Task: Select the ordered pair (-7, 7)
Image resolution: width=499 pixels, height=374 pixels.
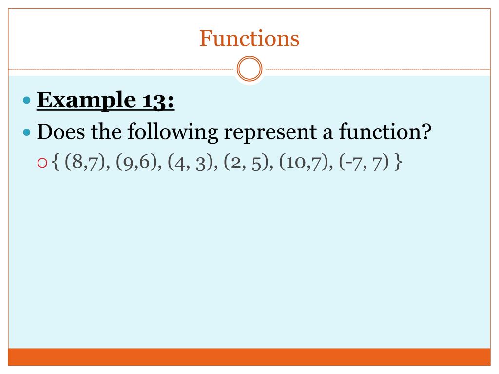Action: [364, 163]
